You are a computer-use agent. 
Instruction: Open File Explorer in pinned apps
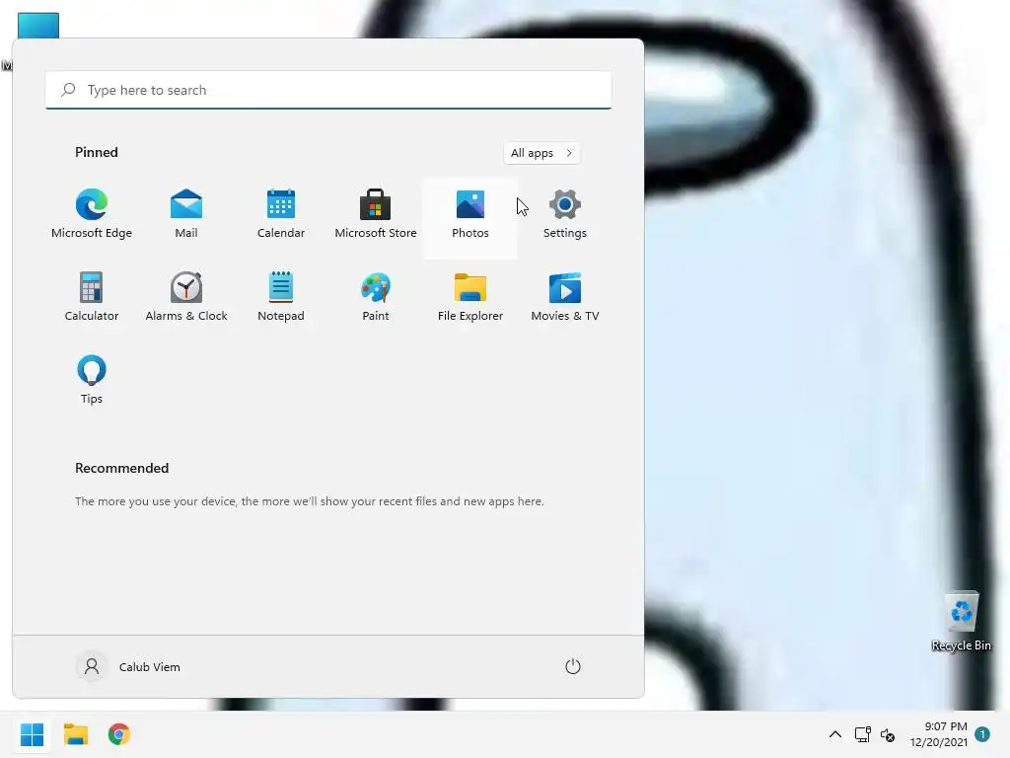point(470,297)
